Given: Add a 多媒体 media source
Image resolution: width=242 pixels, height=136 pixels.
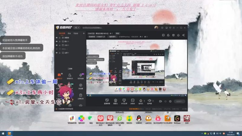Looking at the screenshot, I should [132, 102].
